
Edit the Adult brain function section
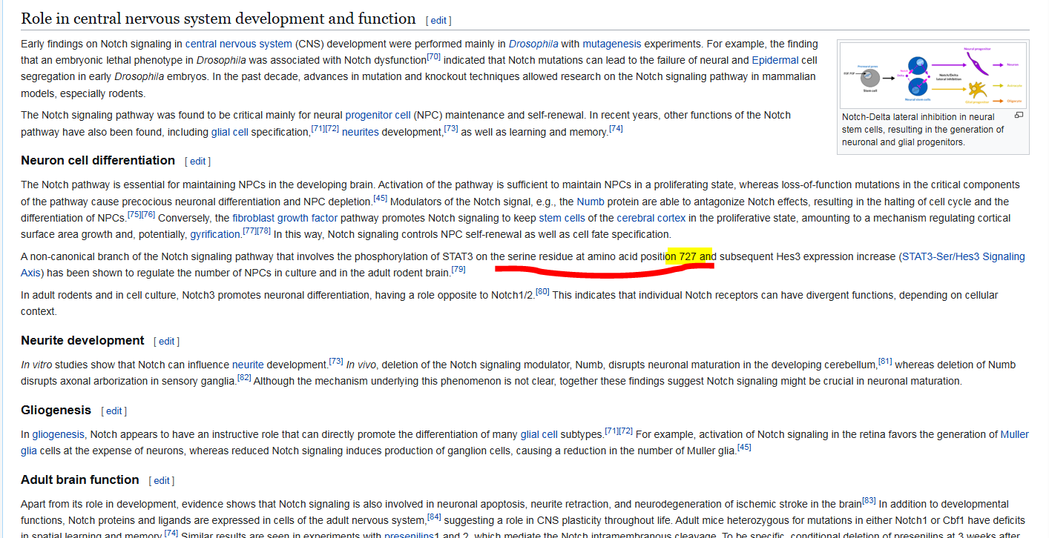162,480
